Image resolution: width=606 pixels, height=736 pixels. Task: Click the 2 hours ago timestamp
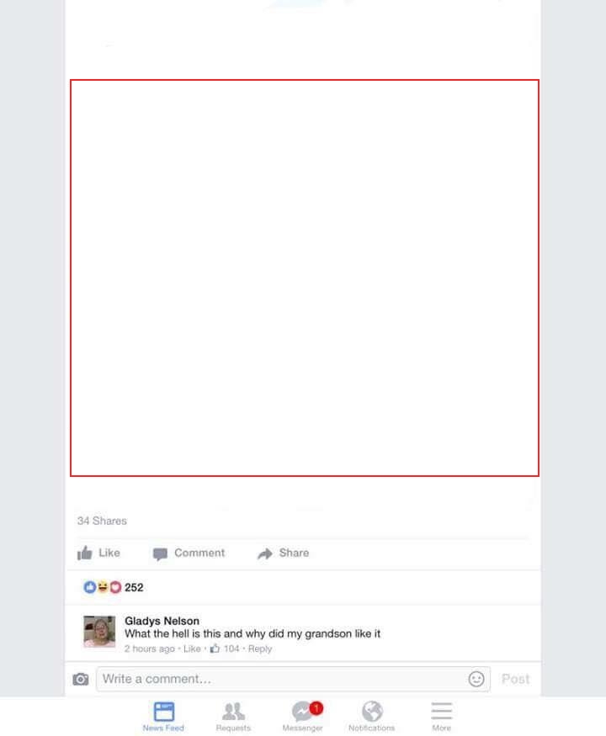pos(149,649)
